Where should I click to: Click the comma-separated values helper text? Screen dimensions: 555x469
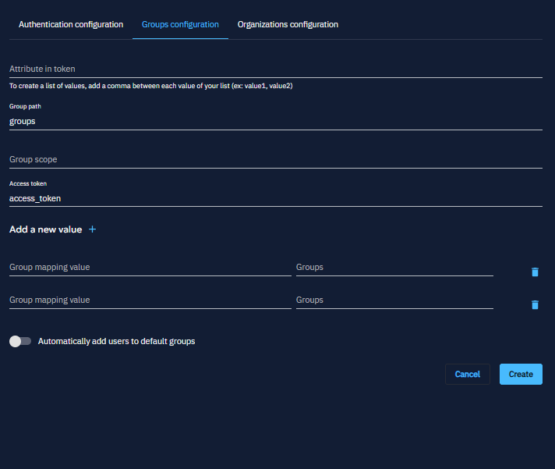(150, 86)
